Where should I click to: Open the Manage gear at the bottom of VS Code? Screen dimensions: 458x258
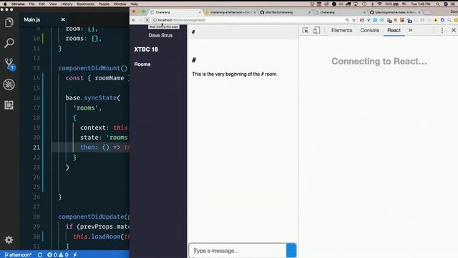pos(9,240)
